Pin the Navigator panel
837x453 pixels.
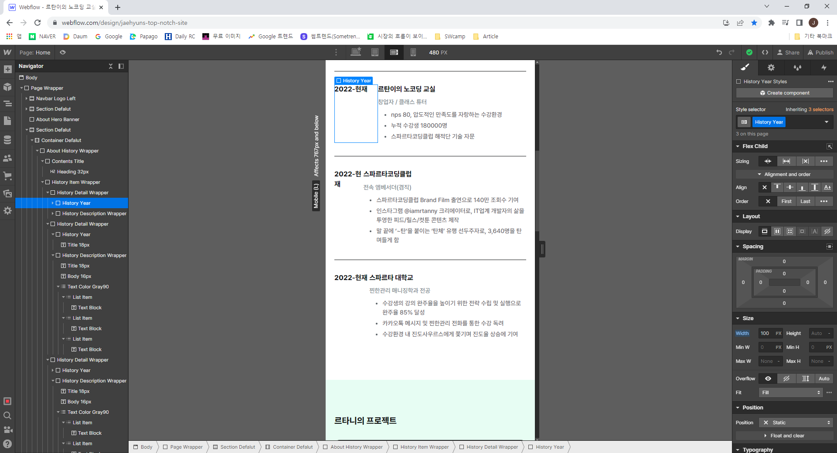(121, 66)
